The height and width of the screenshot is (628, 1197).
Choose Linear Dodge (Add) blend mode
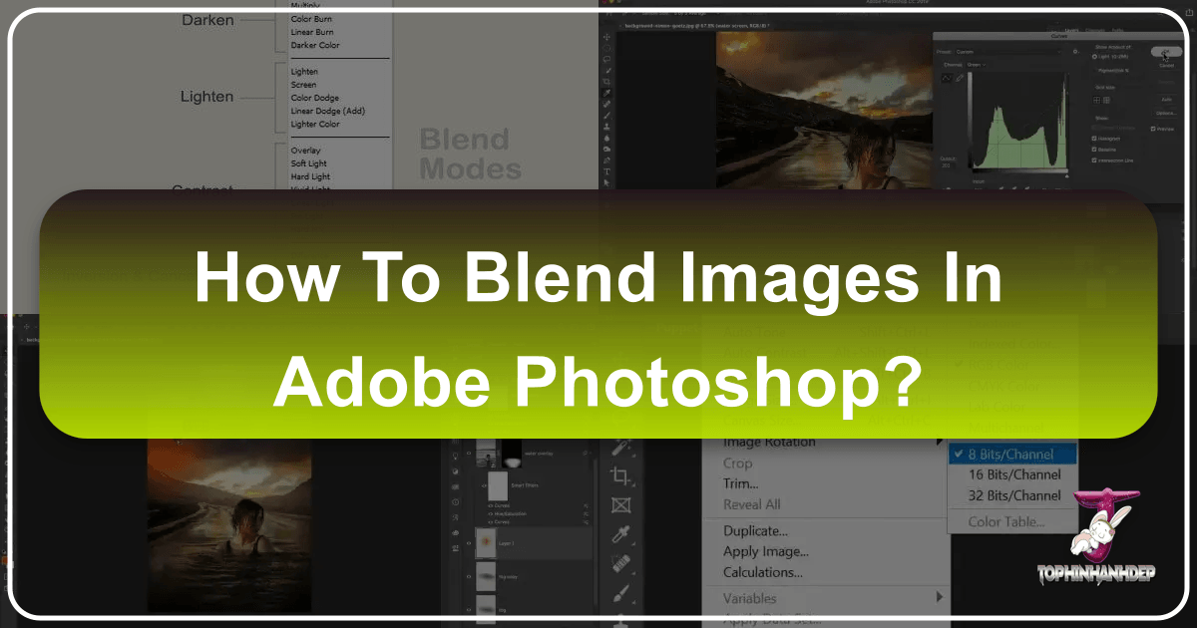click(x=329, y=111)
